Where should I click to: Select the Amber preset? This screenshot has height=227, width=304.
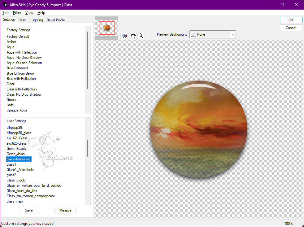11,42
